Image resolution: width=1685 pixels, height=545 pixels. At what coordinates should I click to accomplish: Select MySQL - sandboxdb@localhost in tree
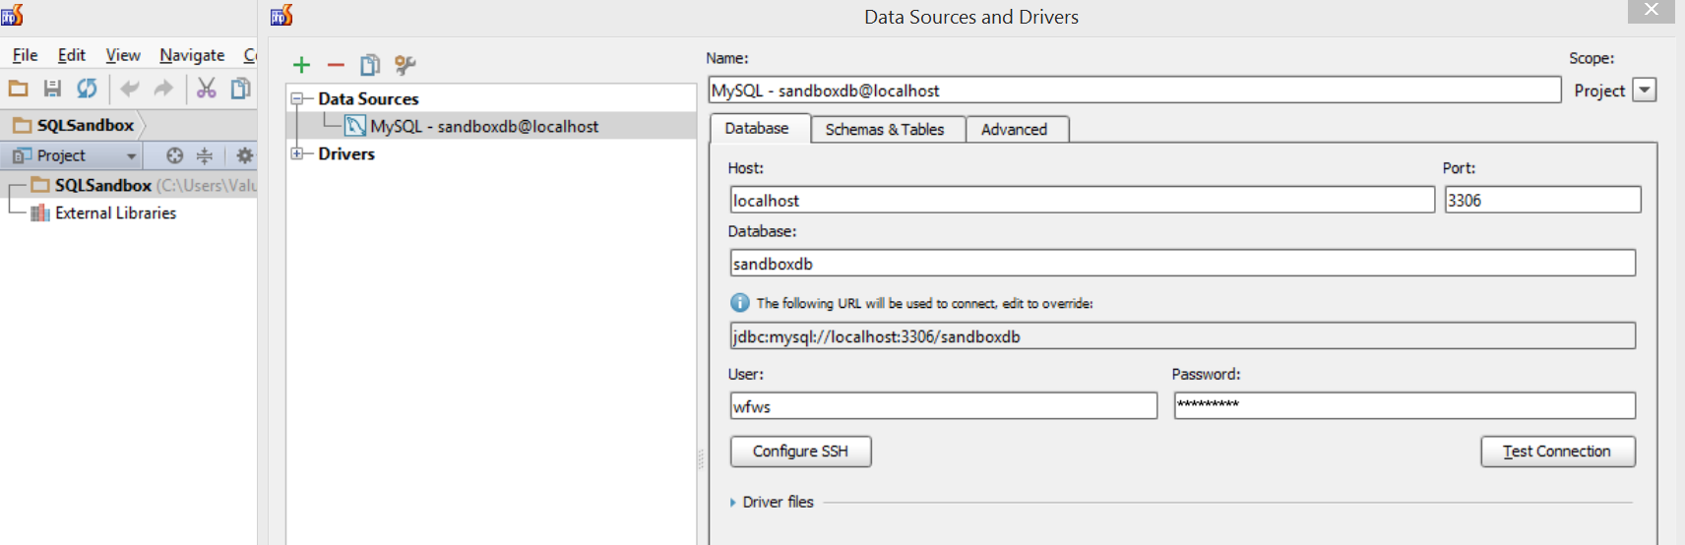point(491,126)
